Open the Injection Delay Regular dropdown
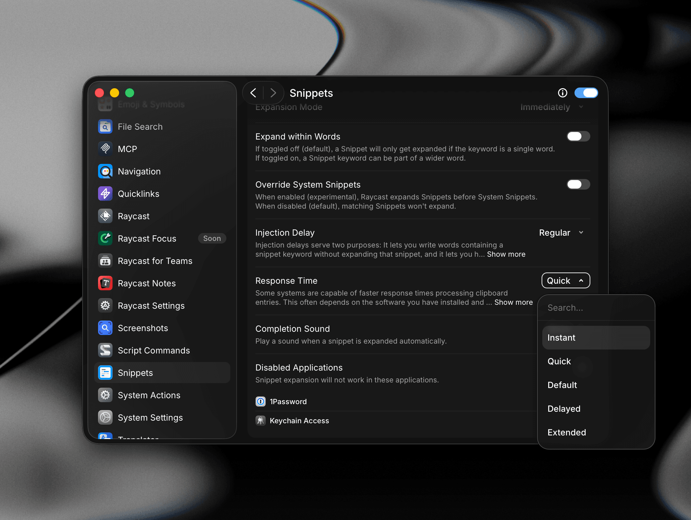This screenshot has height=520, width=691. point(562,233)
